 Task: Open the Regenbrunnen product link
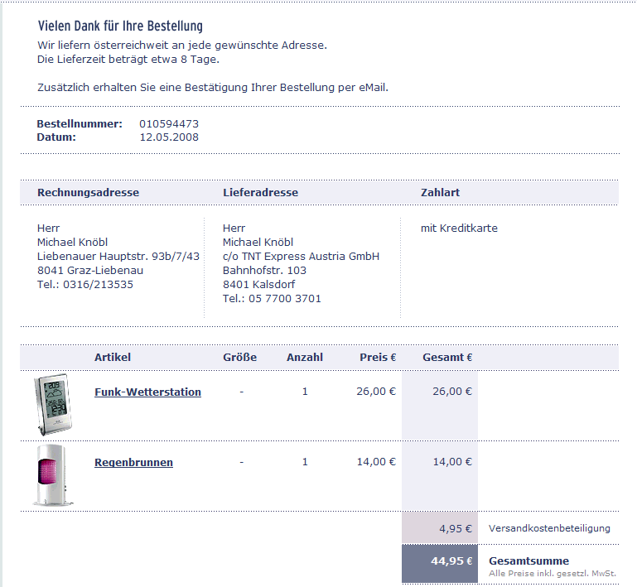click(133, 462)
